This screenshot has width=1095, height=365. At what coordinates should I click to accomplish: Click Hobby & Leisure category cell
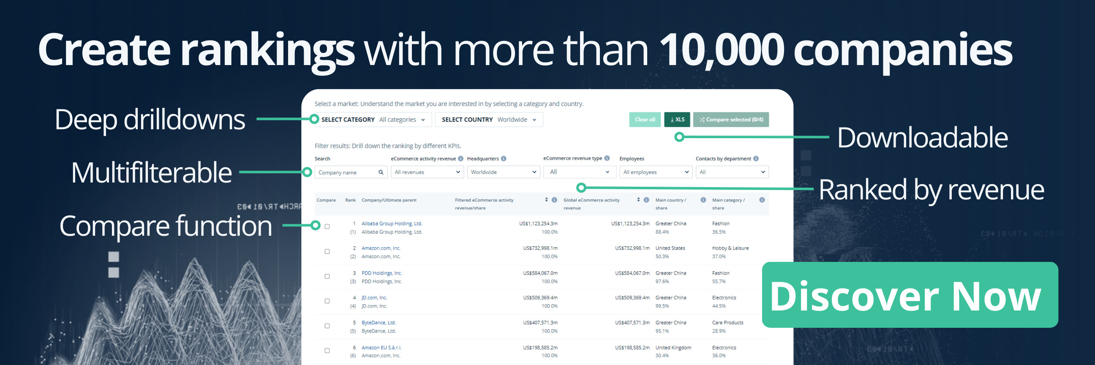730,248
